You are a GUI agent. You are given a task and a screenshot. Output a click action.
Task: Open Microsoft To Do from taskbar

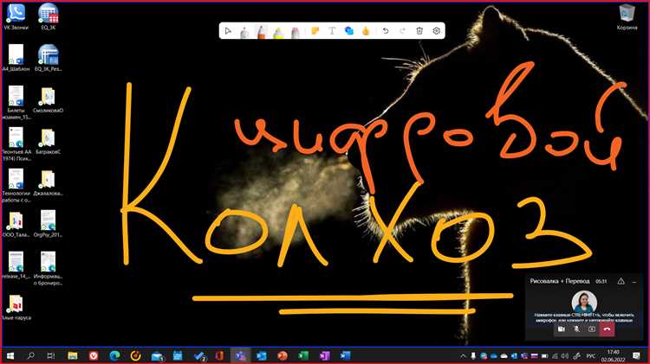pos(199,355)
